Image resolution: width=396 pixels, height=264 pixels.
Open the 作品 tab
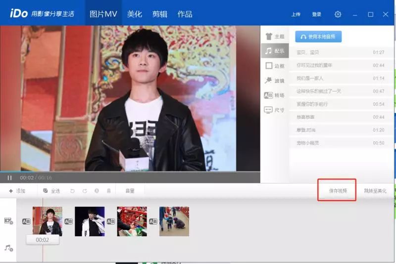pos(185,14)
